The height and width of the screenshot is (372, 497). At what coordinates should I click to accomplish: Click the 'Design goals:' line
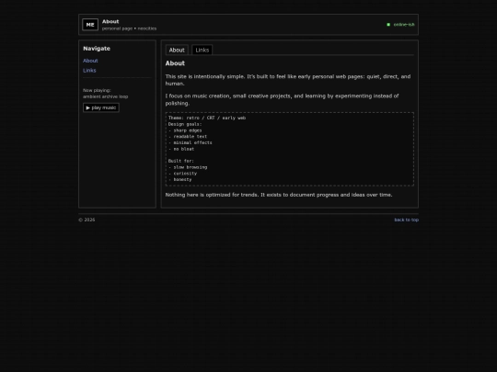tap(185, 124)
